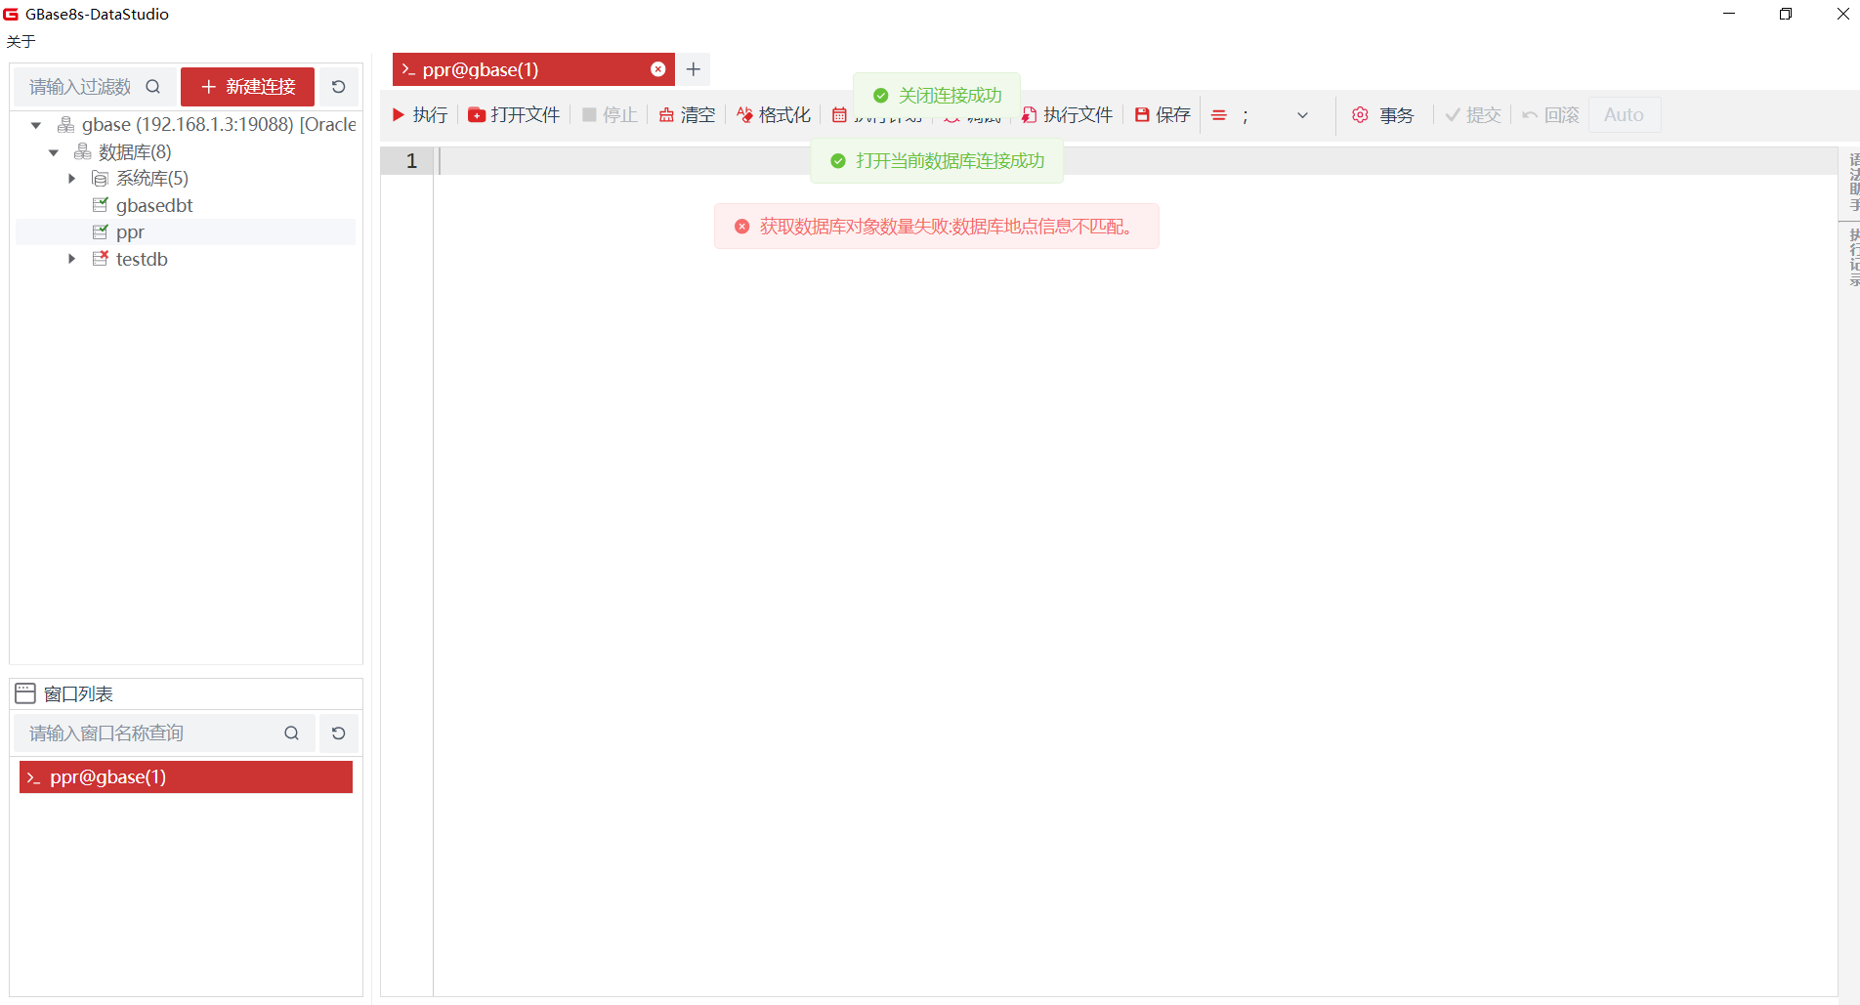
Task: Click the 打开当前数据库连接成功 notification
Action: click(x=937, y=161)
